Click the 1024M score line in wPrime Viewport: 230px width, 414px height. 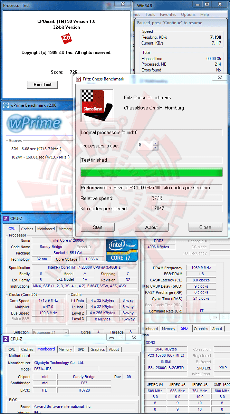40,157
